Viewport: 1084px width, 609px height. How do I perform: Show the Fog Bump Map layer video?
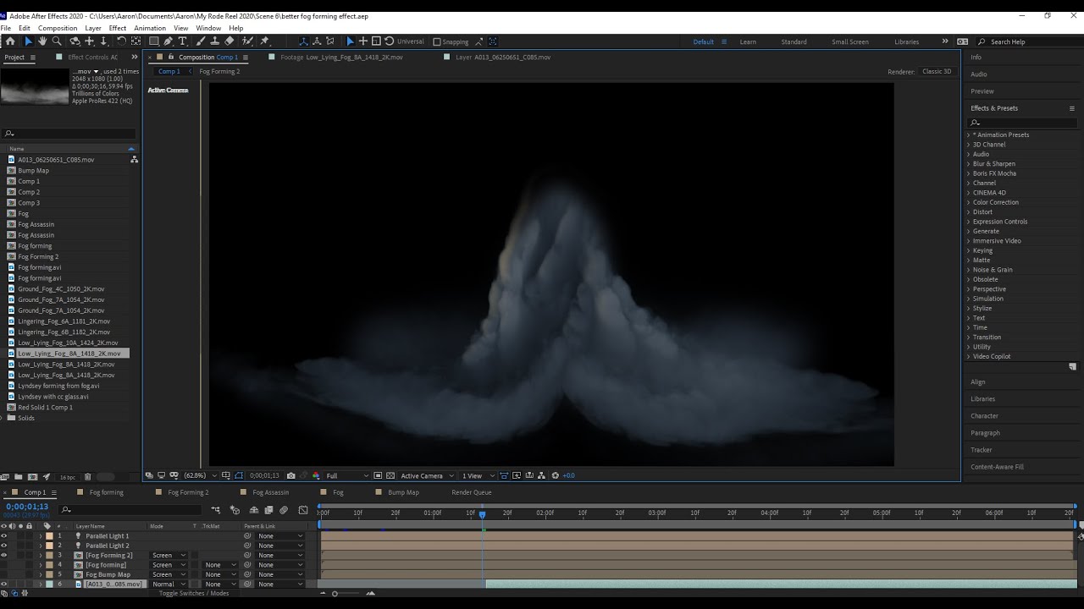4,574
